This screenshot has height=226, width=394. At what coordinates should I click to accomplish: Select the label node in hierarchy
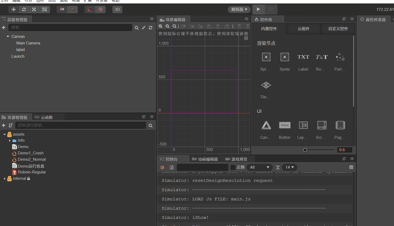(20, 50)
